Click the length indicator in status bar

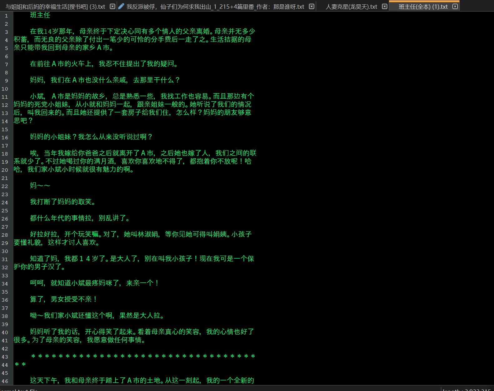coord(467,389)
